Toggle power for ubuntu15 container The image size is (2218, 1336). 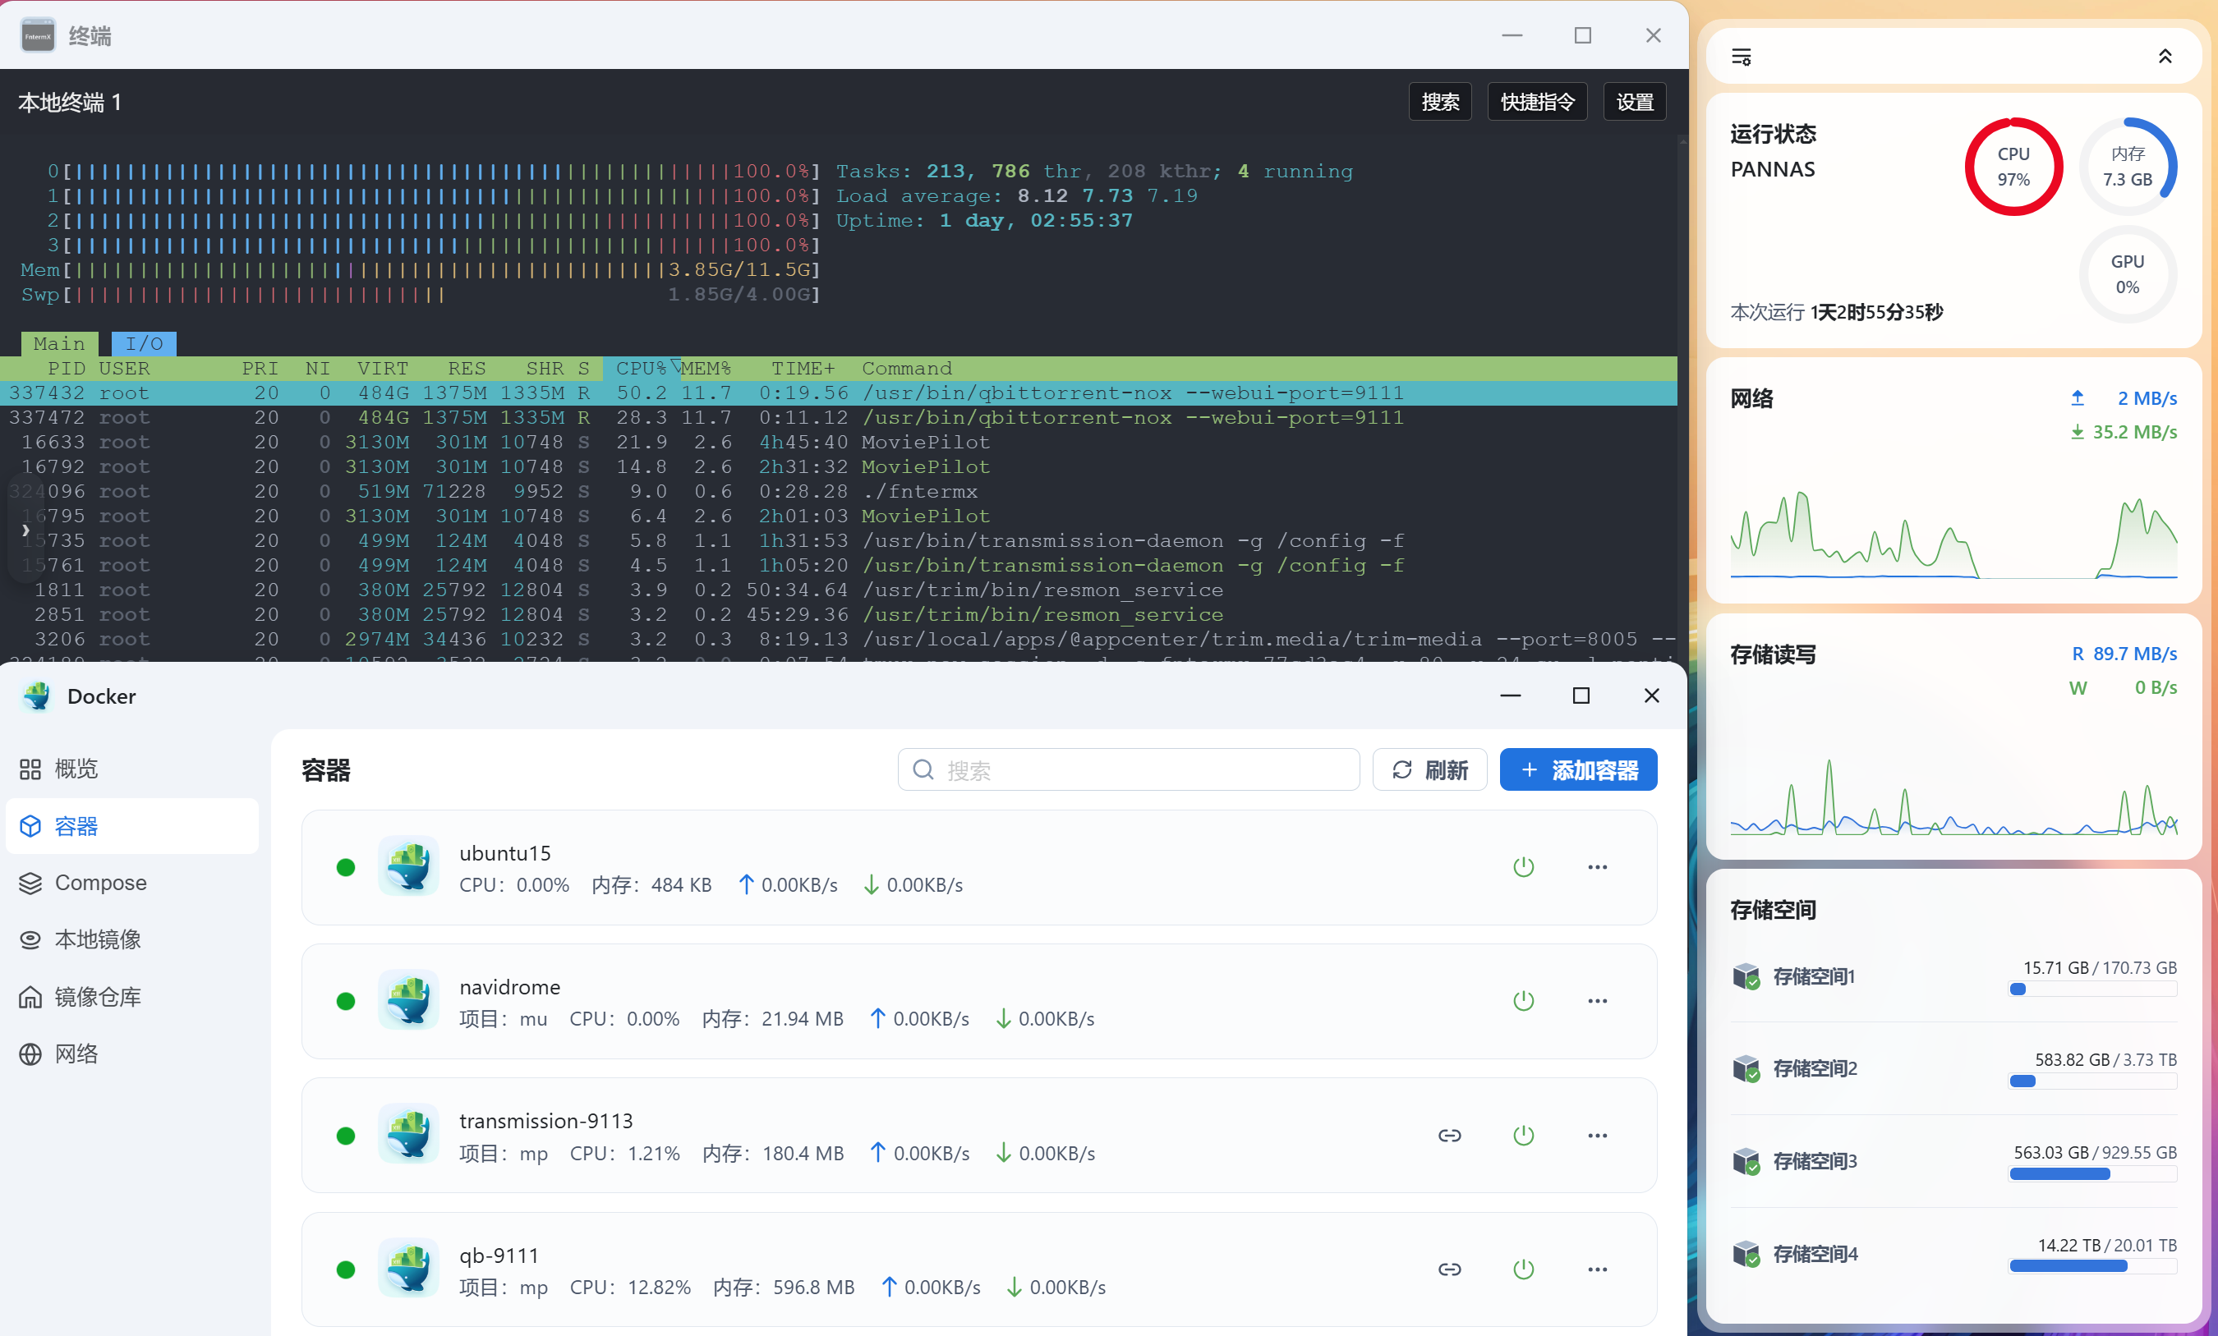pyautogui.click(x=1523, y=867)
